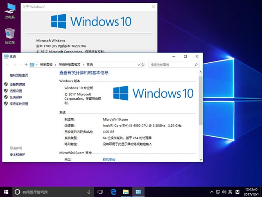Click the Cortana circle icon
The image size is (262, 197).
[x=17, y=192]
